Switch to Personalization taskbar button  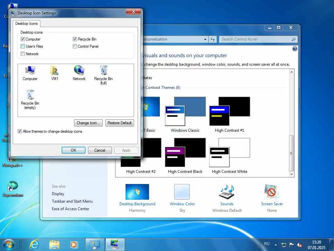(x=115, y=244)
